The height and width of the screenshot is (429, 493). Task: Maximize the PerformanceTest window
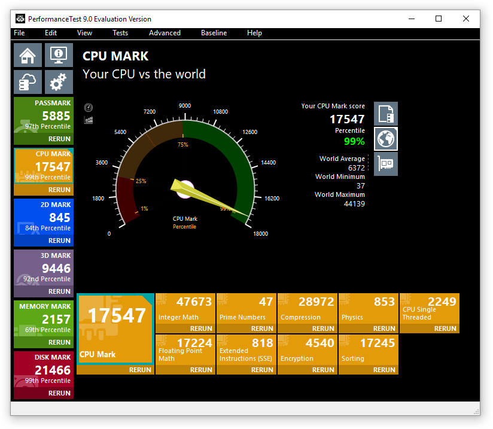click(439, 19)
